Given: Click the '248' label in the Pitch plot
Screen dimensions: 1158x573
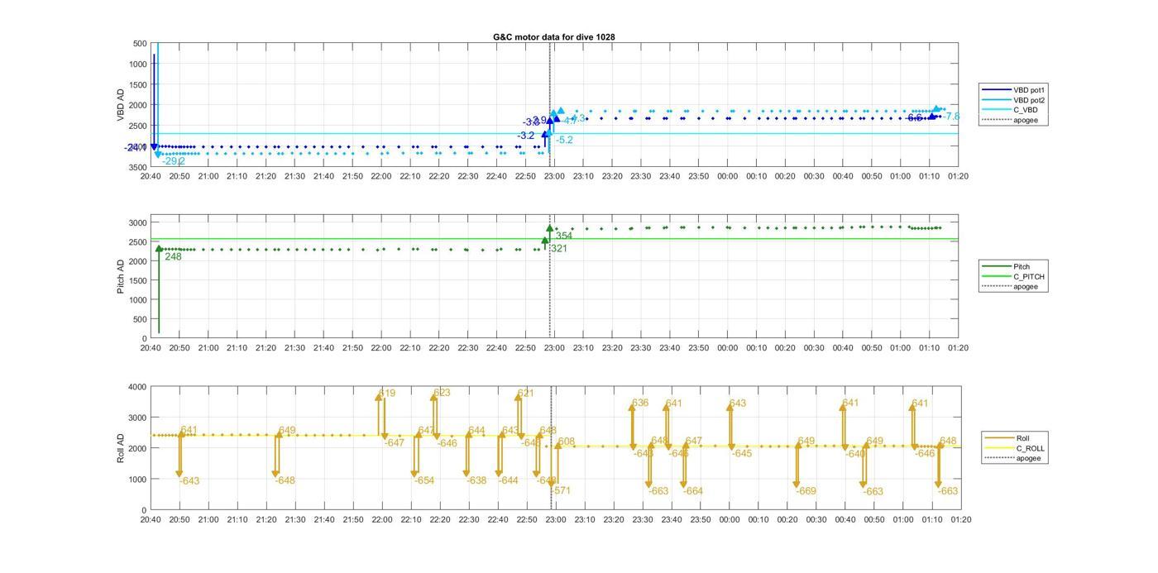Looking at the screenshot, I should click(173, 257).
